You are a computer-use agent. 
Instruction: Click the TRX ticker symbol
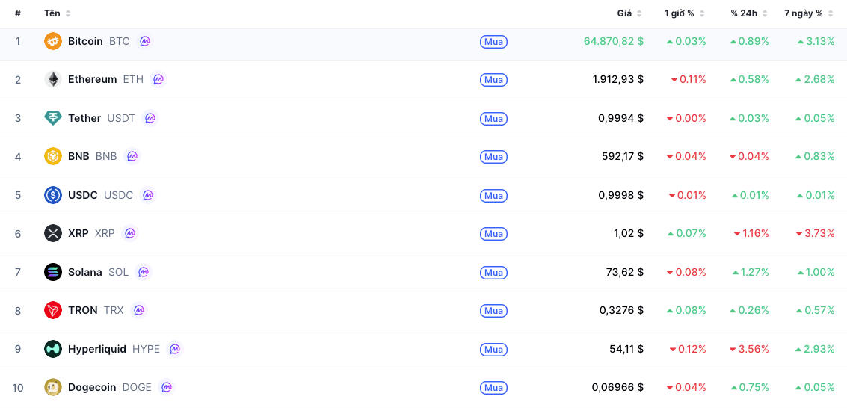tap(114, 310)
